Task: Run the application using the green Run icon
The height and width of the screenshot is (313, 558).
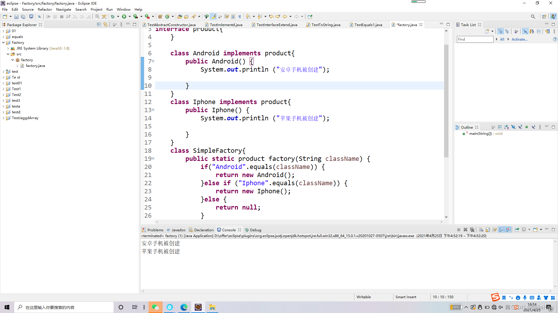Action: [124, 17]
